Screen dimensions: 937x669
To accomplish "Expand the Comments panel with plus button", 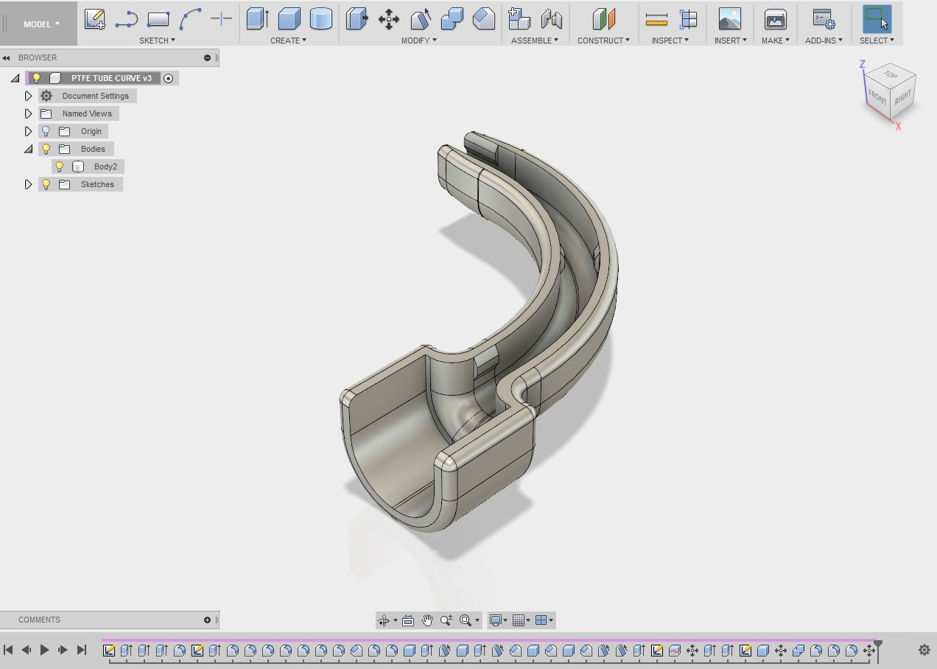I will [207, 620].
